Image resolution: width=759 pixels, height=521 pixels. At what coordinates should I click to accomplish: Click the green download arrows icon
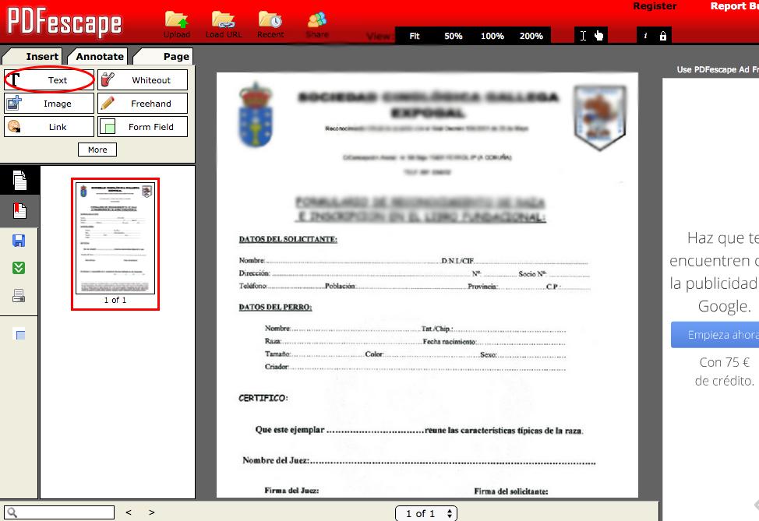click(19, 268)
